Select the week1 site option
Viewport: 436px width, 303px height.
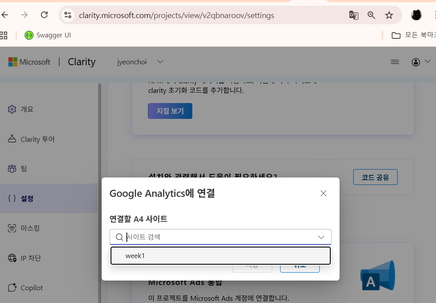tap(221, 256)
